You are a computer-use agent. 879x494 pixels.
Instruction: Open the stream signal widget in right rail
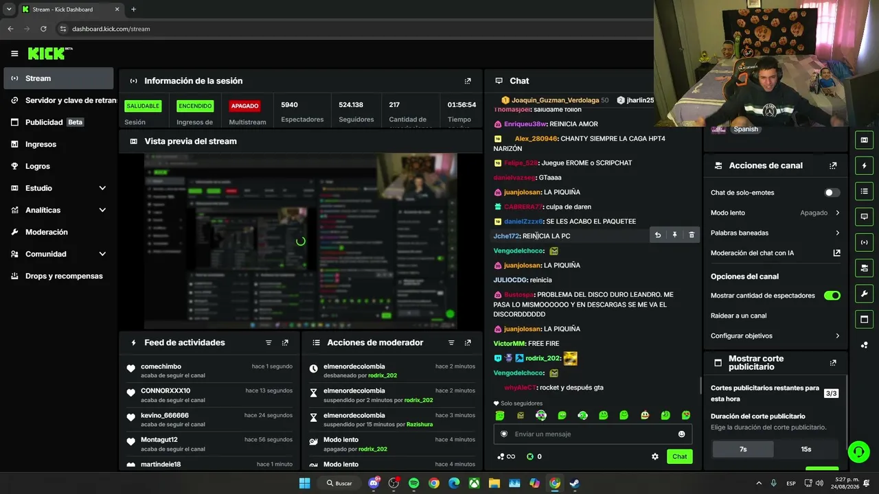click(864, 242)
